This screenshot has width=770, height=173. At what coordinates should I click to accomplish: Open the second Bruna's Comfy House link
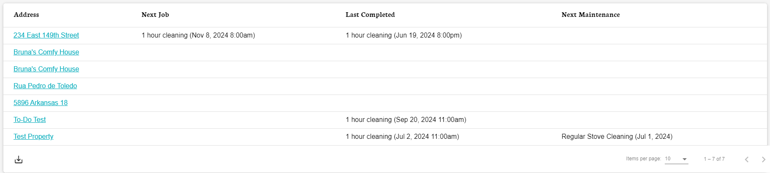[46, 69]
